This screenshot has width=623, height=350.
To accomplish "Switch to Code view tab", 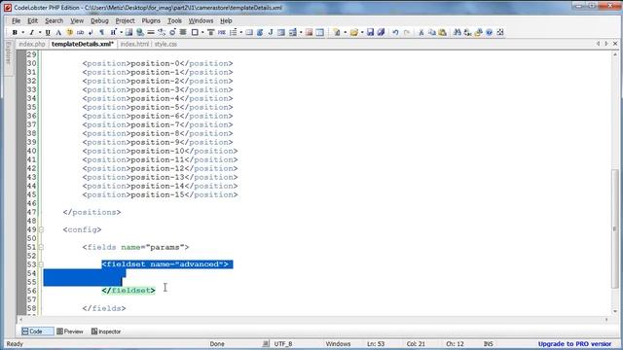I will click(x=37, y=332).
